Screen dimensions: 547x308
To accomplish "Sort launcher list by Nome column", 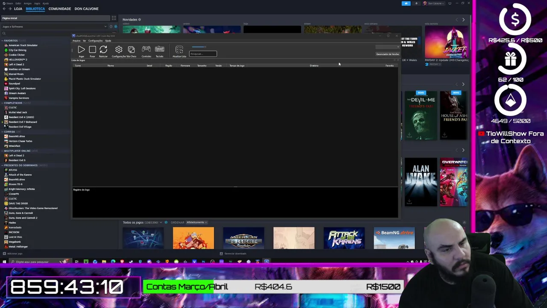I will coord(111,65).
